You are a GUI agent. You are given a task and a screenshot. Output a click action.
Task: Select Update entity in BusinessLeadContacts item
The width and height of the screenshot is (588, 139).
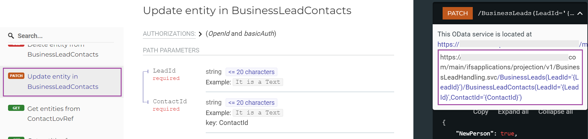[63, 81]
